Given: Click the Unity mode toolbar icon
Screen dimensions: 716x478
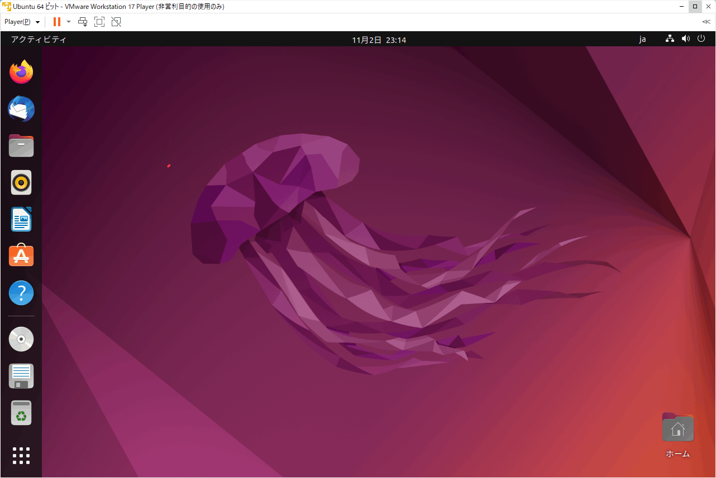Looking at the screenshot, I should (x=116, y=22).
